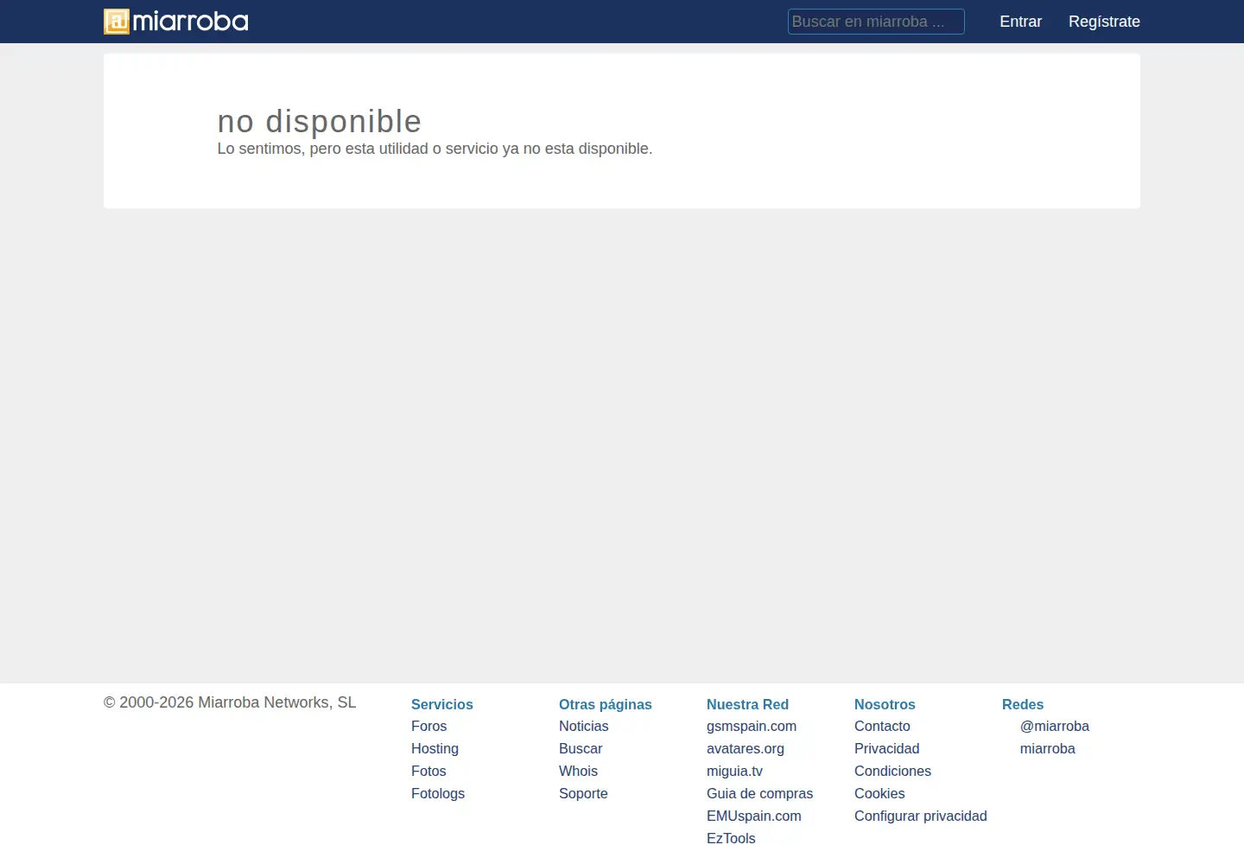Open the Entrar login link

(x=1020, y=22)
